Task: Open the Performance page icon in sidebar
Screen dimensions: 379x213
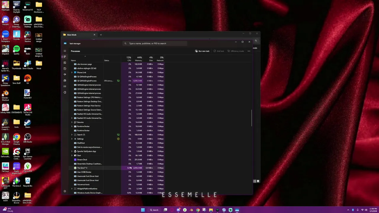Action: 65,62
